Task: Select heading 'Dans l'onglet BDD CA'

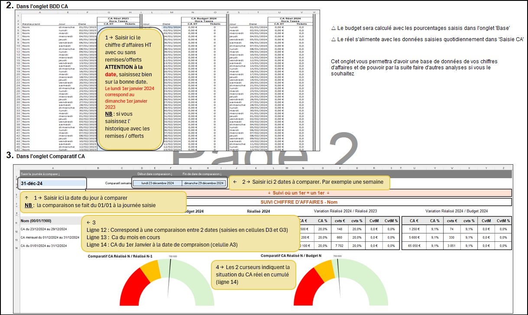Action: 42,6
